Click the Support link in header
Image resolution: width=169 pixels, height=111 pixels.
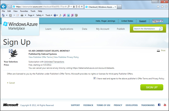(143, 21)
